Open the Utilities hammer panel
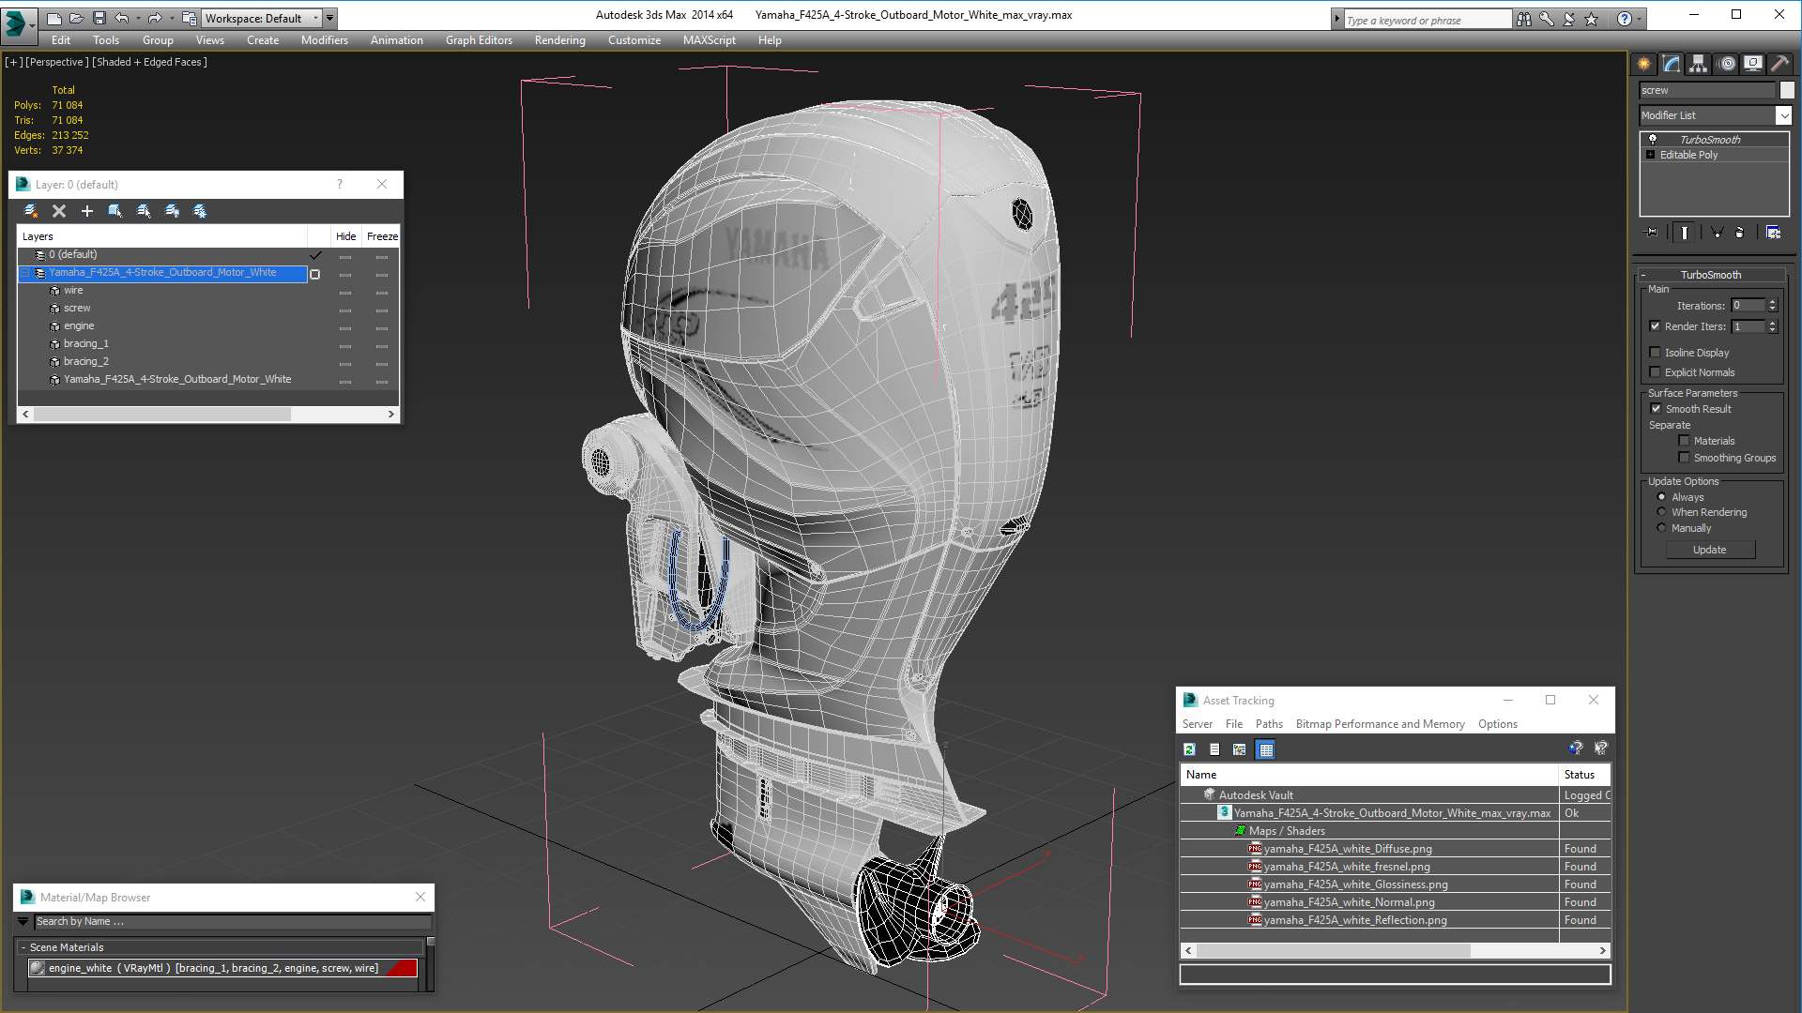 [1779, 64]
